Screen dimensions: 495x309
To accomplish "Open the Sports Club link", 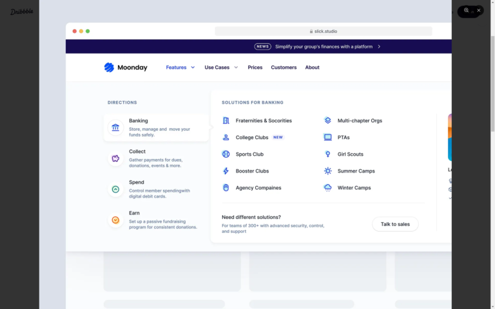I will point(249,154).
